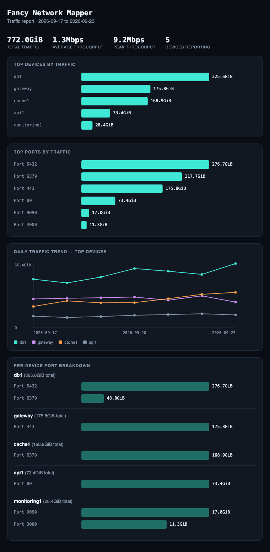Click the monitoring1 label in Top Devices
270x552 pixels.
click(x=28, y=125)
